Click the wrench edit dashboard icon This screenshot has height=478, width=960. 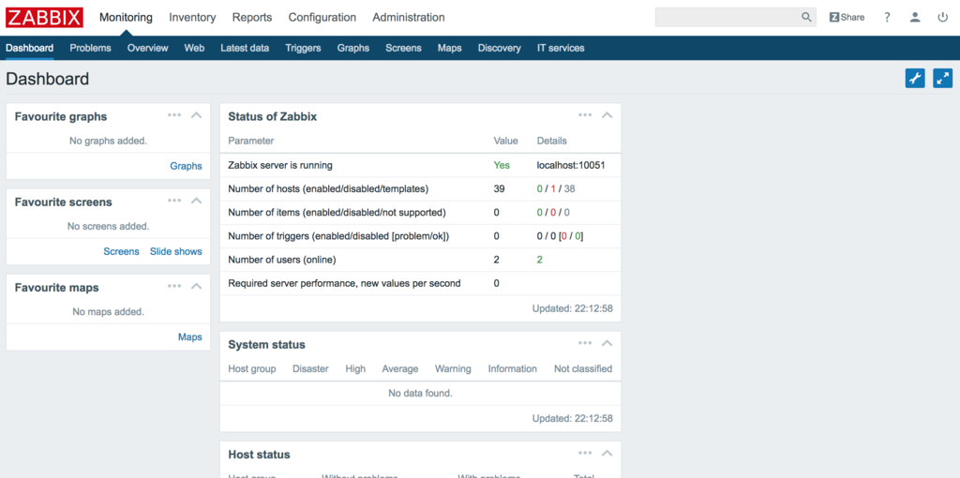915,79
